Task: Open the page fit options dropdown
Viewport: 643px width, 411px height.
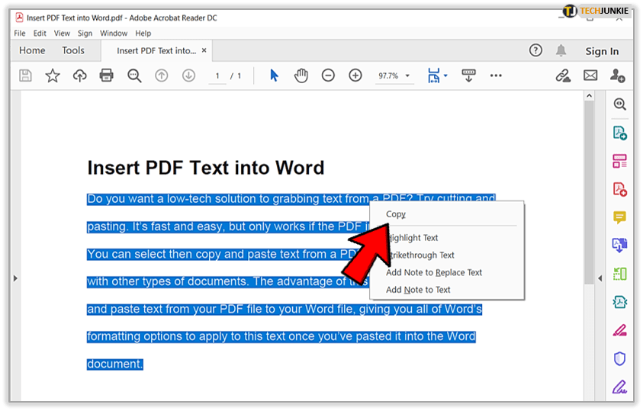Action: pyautogui.click(x=436, y=75)
